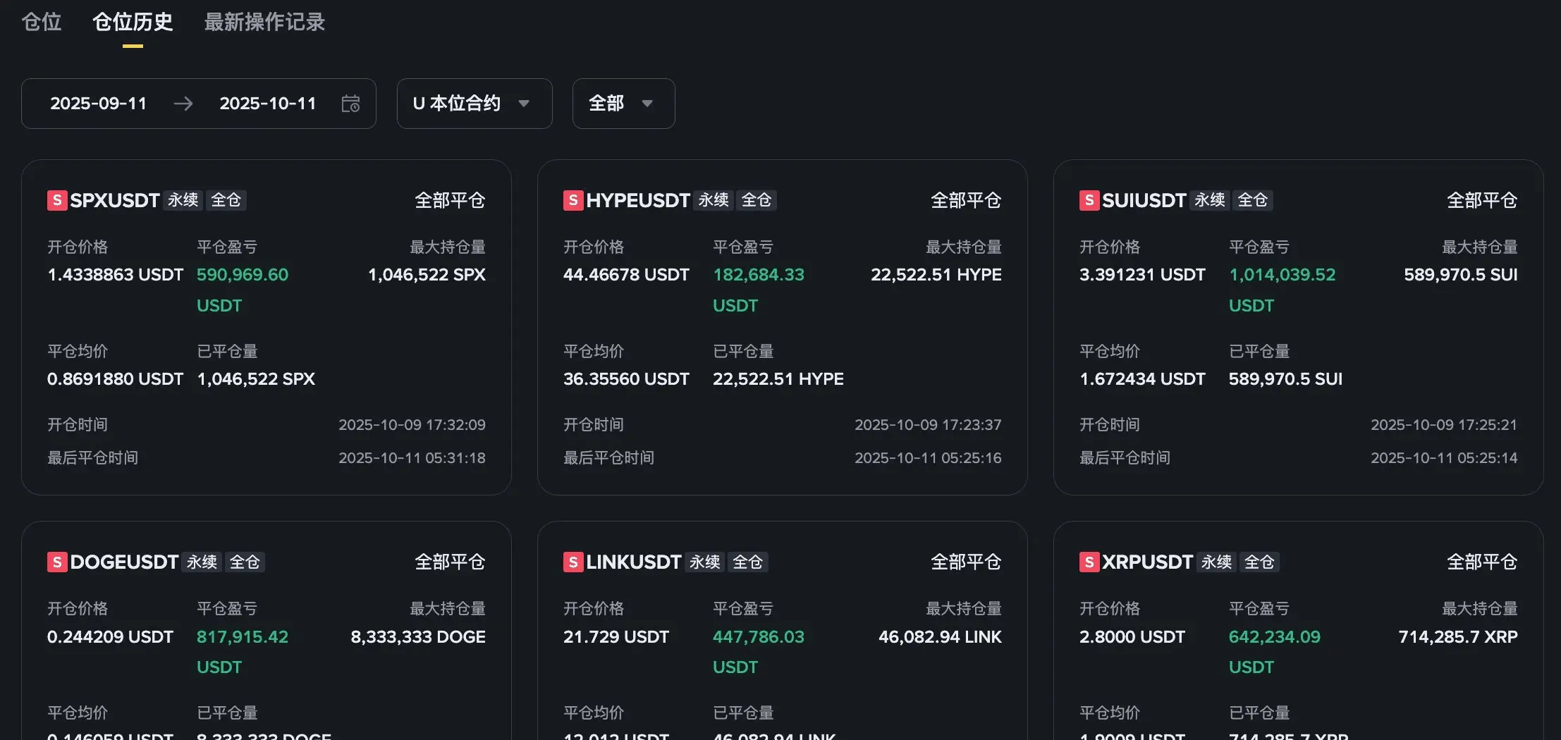Click the red S badge beside HYPEUSDT

(x=573, y=200)
